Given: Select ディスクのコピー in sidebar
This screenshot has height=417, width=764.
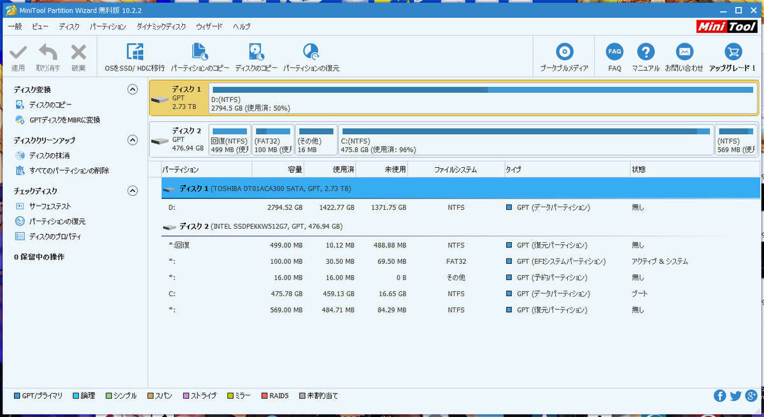Looking at the screenshot, I should [x=50, y=105].
